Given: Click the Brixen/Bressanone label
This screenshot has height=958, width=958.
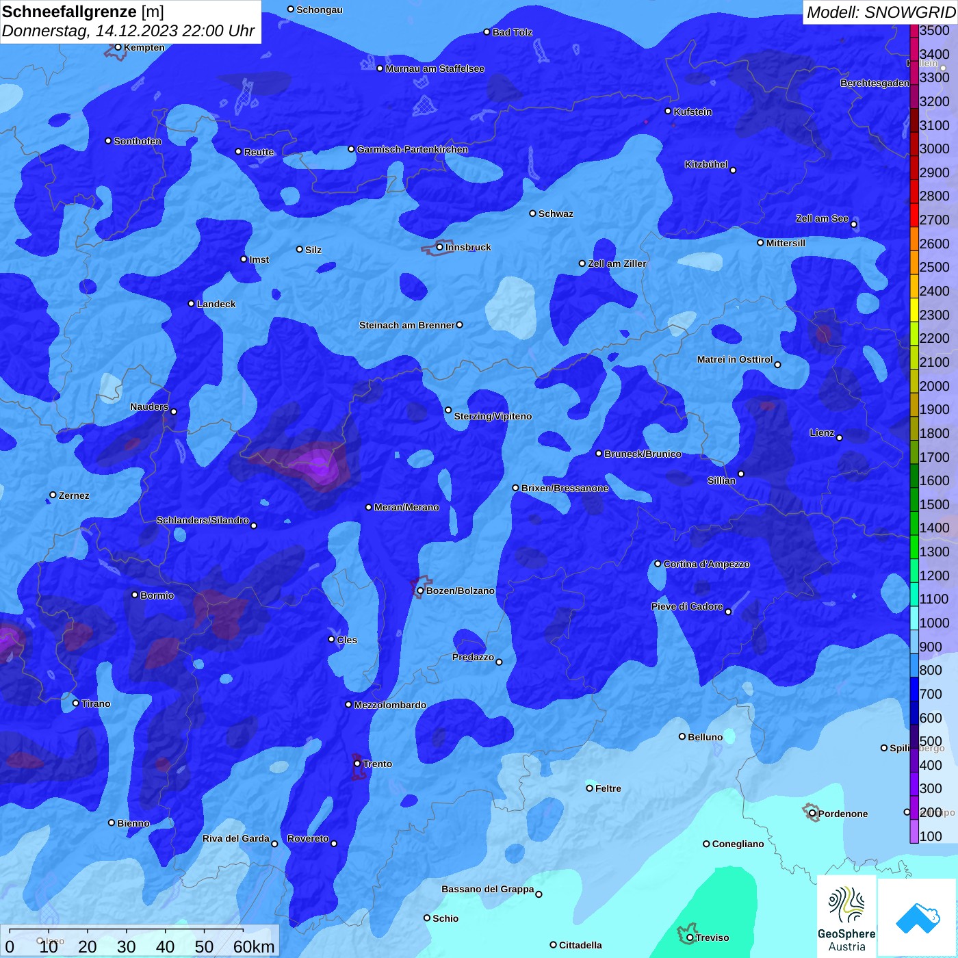Looking at the screenshot, I should click(x=565, y=488).
